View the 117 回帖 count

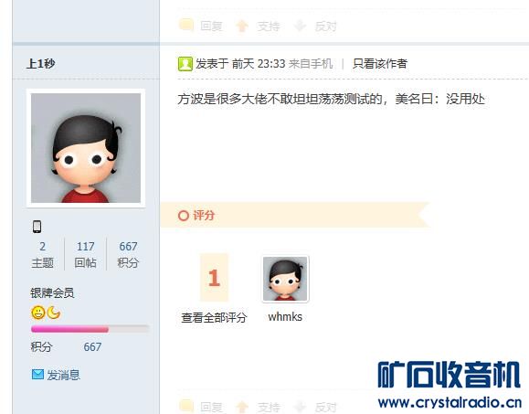(85, 254)
